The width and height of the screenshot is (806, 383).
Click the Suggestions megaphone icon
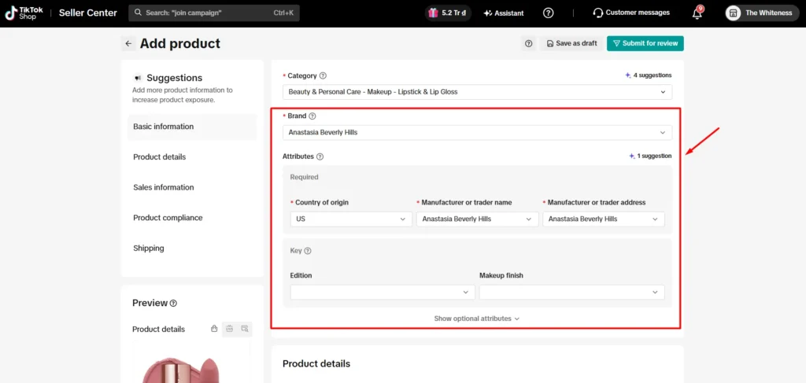tap(137, 78)
